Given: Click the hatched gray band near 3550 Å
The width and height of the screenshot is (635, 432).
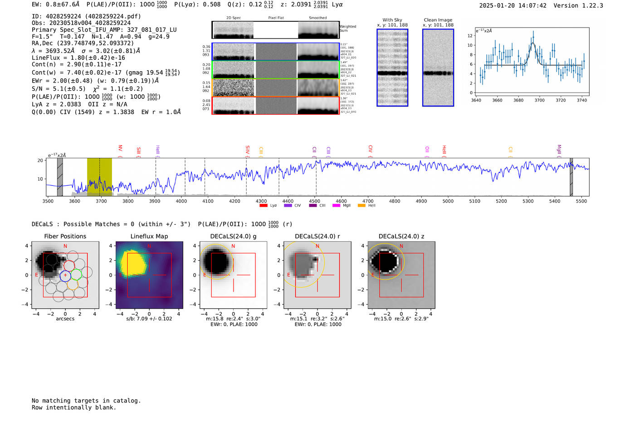Looking at the screenshot, I should coord(60,177).
